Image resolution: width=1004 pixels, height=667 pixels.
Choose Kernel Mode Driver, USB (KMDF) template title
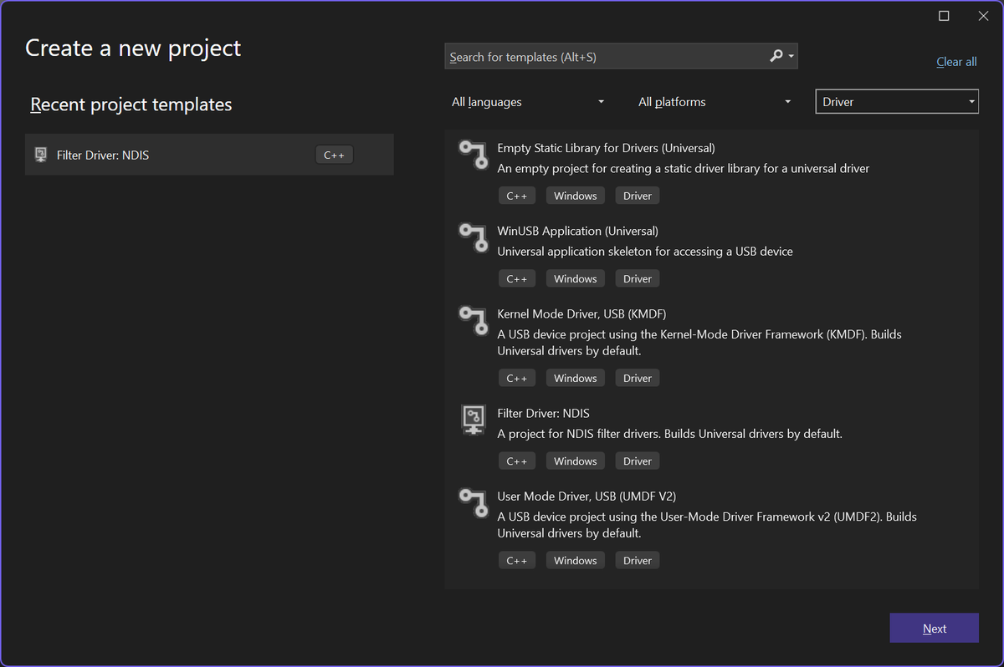581,313
